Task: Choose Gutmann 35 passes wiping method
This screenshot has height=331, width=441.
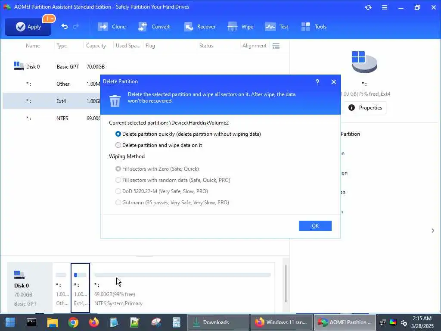Action: 172,203
